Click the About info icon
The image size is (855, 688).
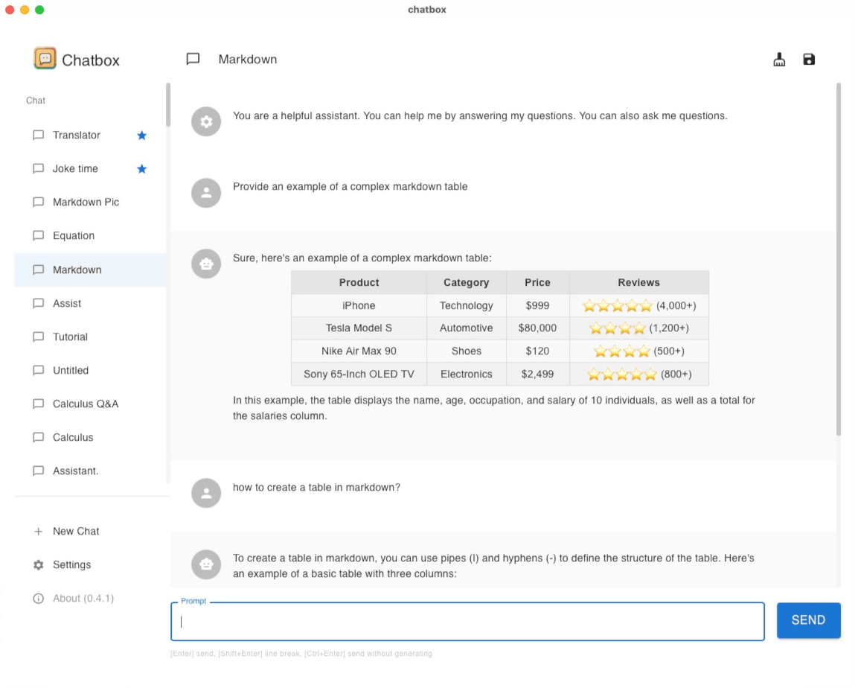coord(38,598)
